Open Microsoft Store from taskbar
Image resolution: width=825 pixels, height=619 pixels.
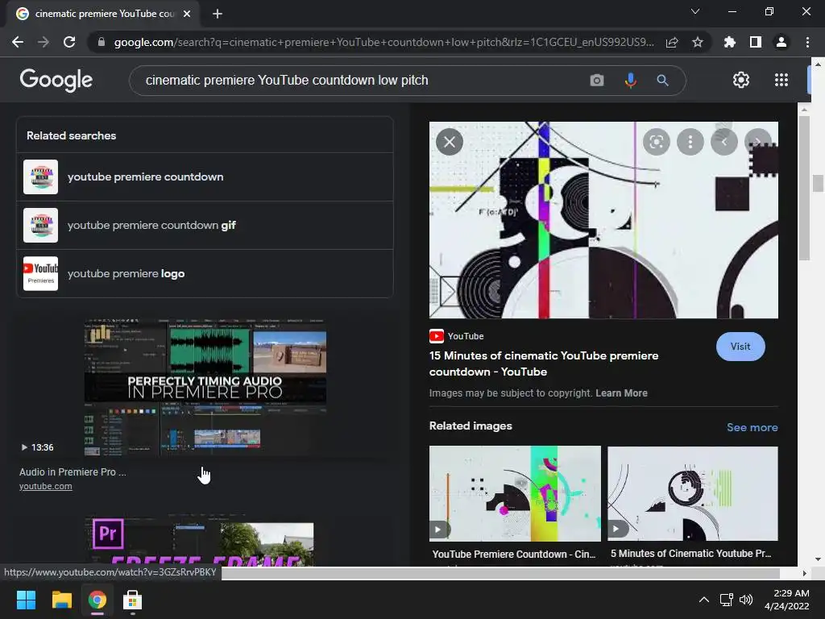(x=132, y=600)
